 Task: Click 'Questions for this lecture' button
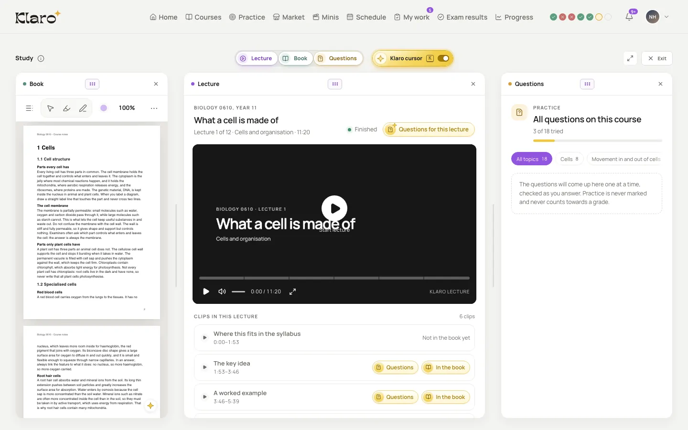click(x=429, y=129)
